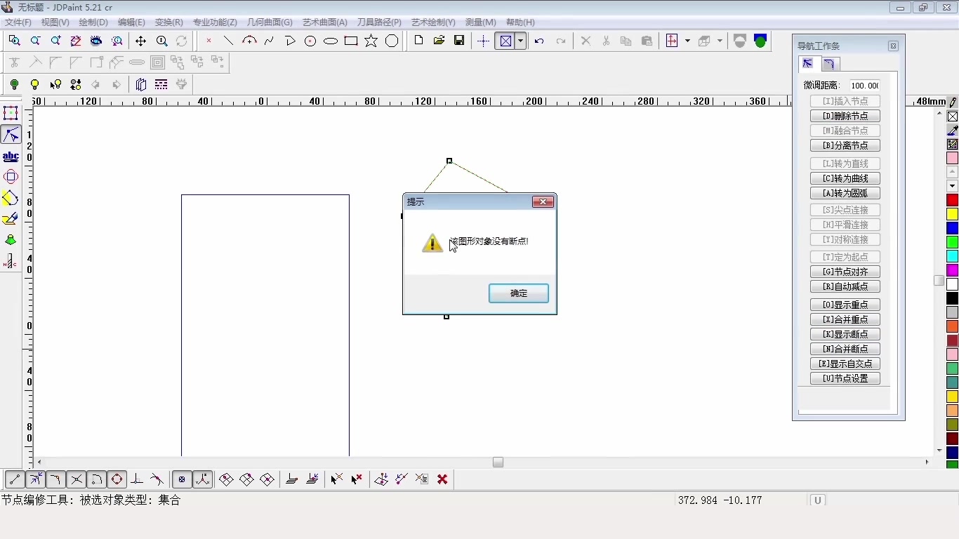Open 绘制(D) menu
Image resolution: width=959 pixels, height=539 pixels.
tap(93, 22)
